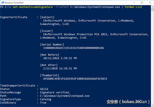Screen dimensions: 154x107
Task: Click the SignatureType label
Action: point(11,99)
